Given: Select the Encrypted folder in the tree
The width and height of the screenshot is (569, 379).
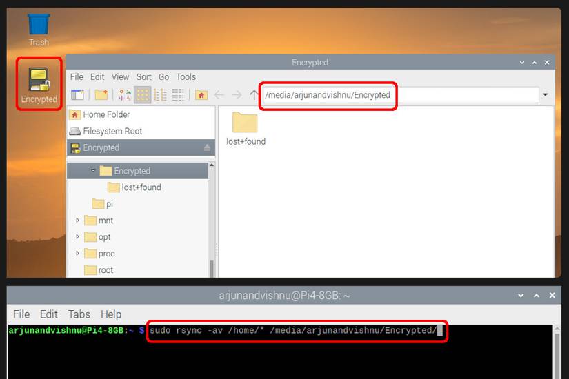Looking at the screenshot, I should click(x=138, y=171).
